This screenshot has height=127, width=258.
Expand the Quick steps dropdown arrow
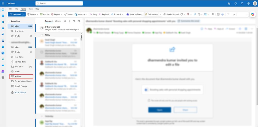(160, 14)
